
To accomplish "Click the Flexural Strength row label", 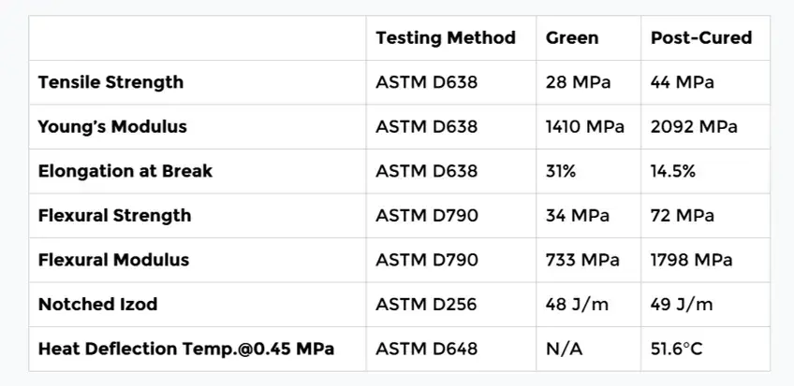I will pos(114,216).
